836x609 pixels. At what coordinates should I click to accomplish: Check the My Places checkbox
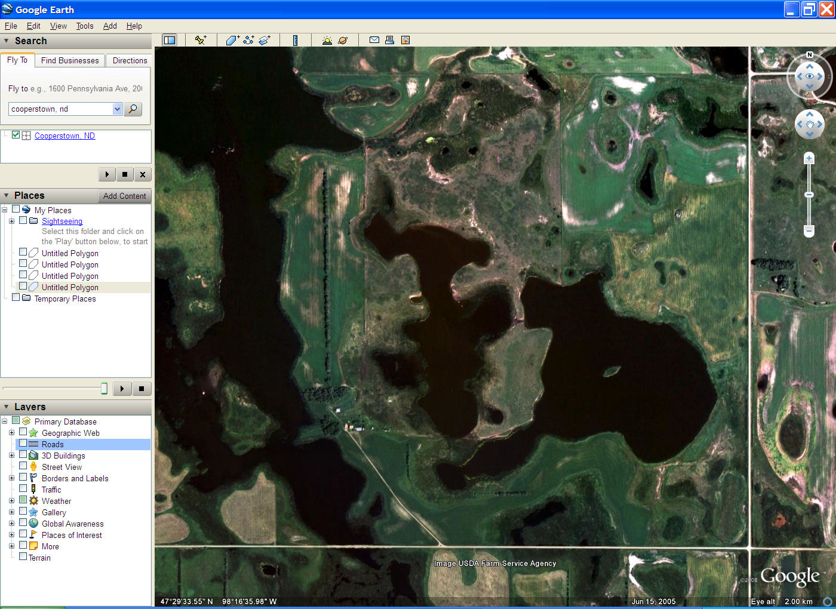(16, 209)
